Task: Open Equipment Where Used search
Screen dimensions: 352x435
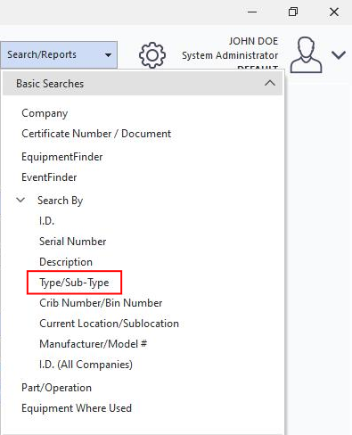Action: coord(77,408)
